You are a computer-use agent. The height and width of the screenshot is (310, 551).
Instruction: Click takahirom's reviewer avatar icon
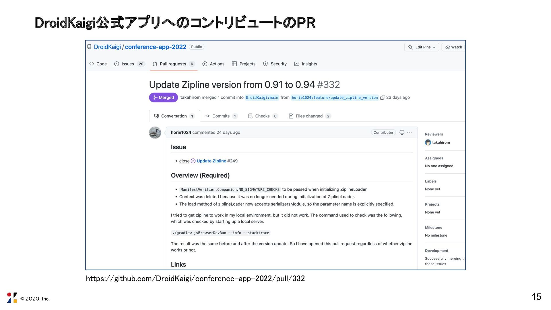coord(428,142)
